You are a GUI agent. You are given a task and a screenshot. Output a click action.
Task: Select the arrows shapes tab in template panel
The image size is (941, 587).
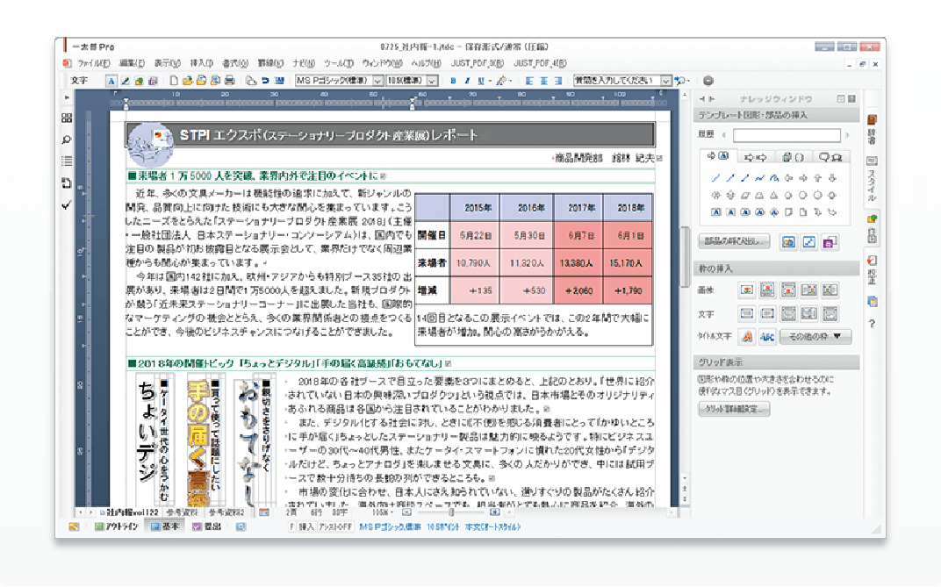tap(756, 157)
